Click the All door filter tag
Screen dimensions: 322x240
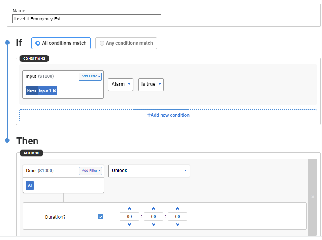30,186
